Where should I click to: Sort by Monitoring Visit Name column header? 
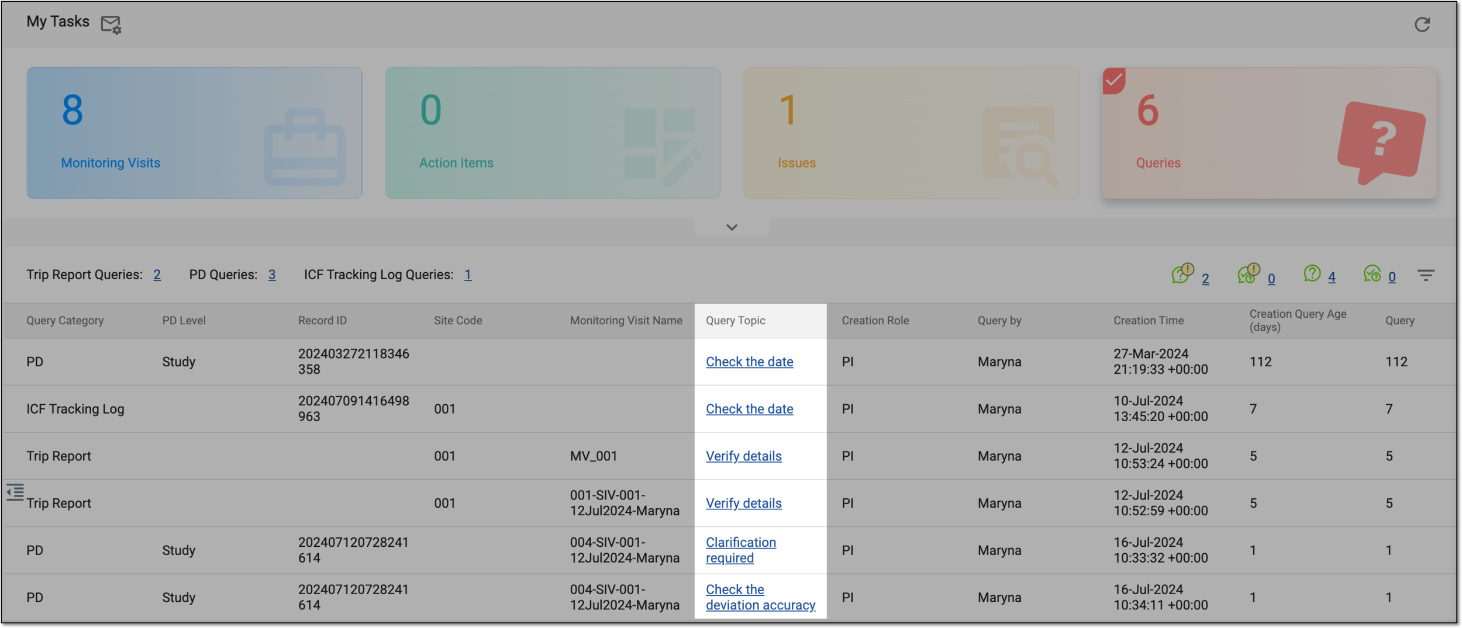(x=626, y=321)
